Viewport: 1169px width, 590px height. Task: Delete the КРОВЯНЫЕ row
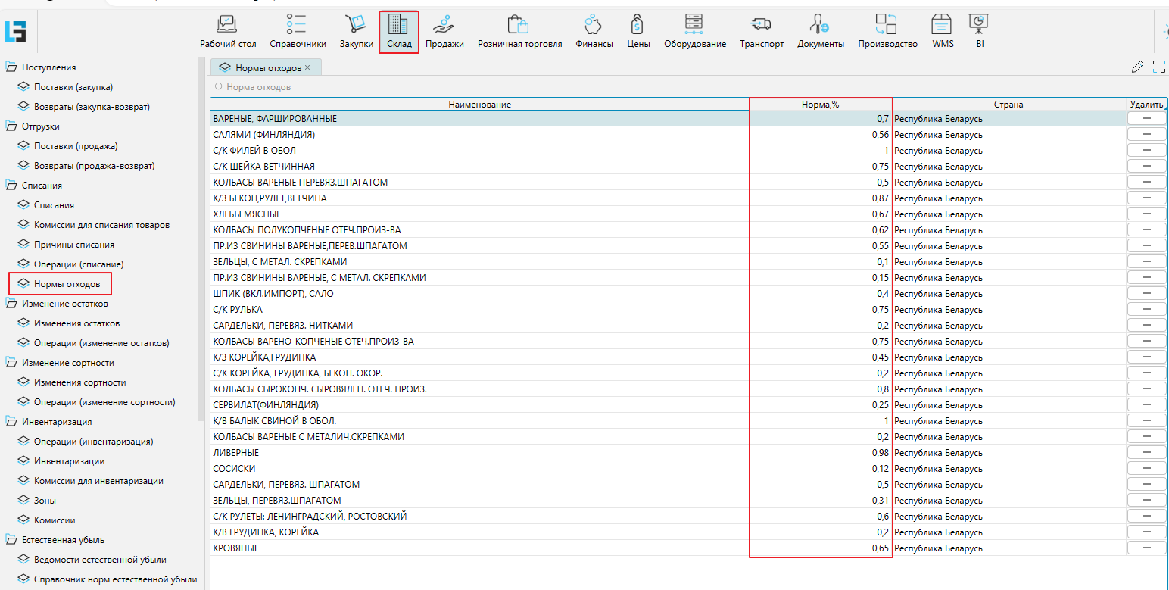point(1146,548)
